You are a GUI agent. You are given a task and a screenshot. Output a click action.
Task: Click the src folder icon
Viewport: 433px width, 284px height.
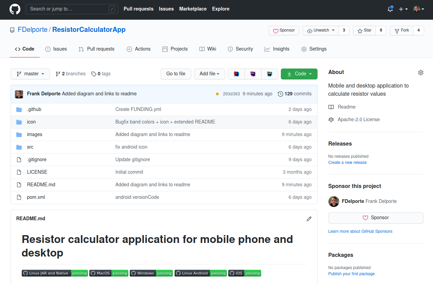tap(19, 147)
